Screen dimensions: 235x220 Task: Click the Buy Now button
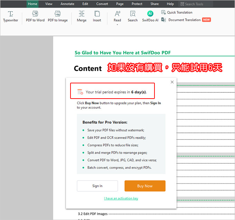[145, 186]
